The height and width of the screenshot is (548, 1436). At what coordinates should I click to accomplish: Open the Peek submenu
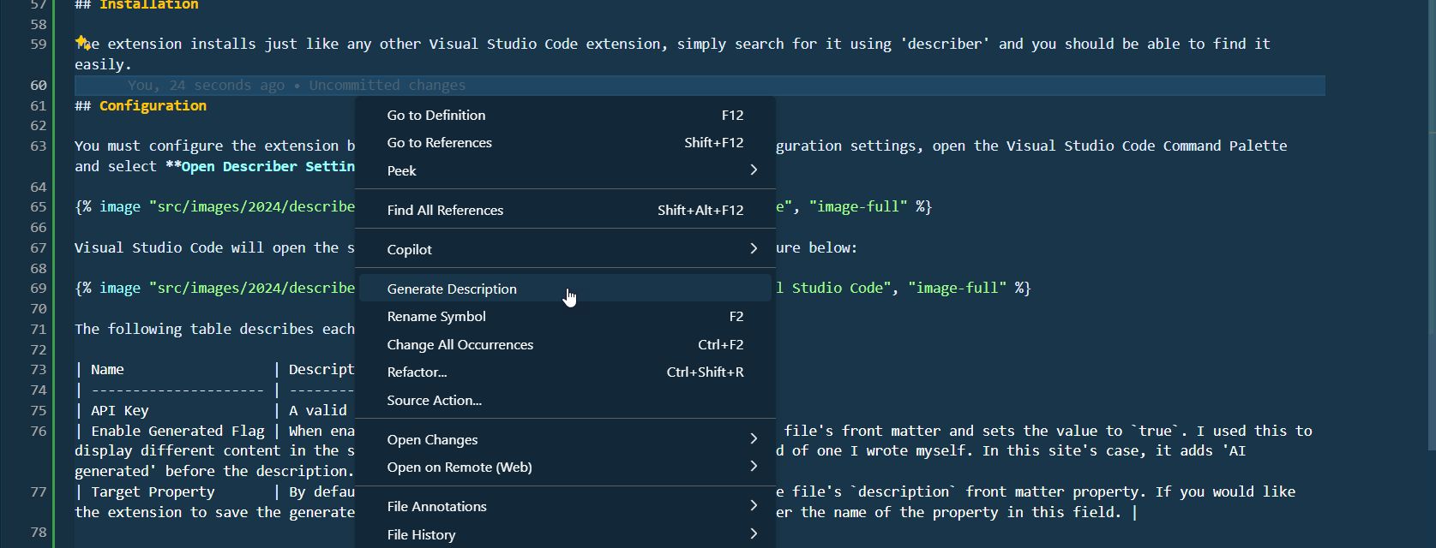pyautogui.click(x=565, y=170)
